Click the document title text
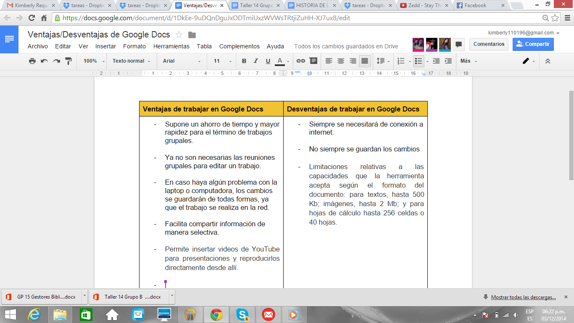This screenshot has width=574, height=323. (99, 35)
